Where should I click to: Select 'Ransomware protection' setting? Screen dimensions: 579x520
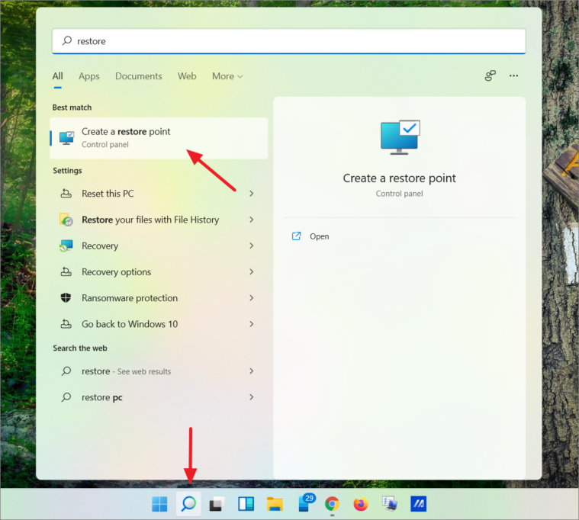pyautogui.click(x=130, y=298)
